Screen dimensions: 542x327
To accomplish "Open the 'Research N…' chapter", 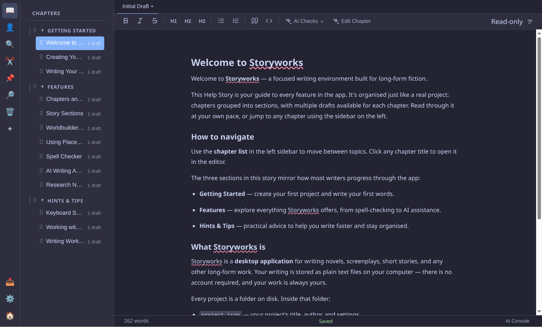I will 70,185.
